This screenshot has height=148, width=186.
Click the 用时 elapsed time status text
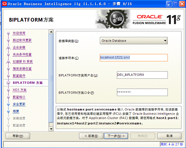tap(172, 144)
